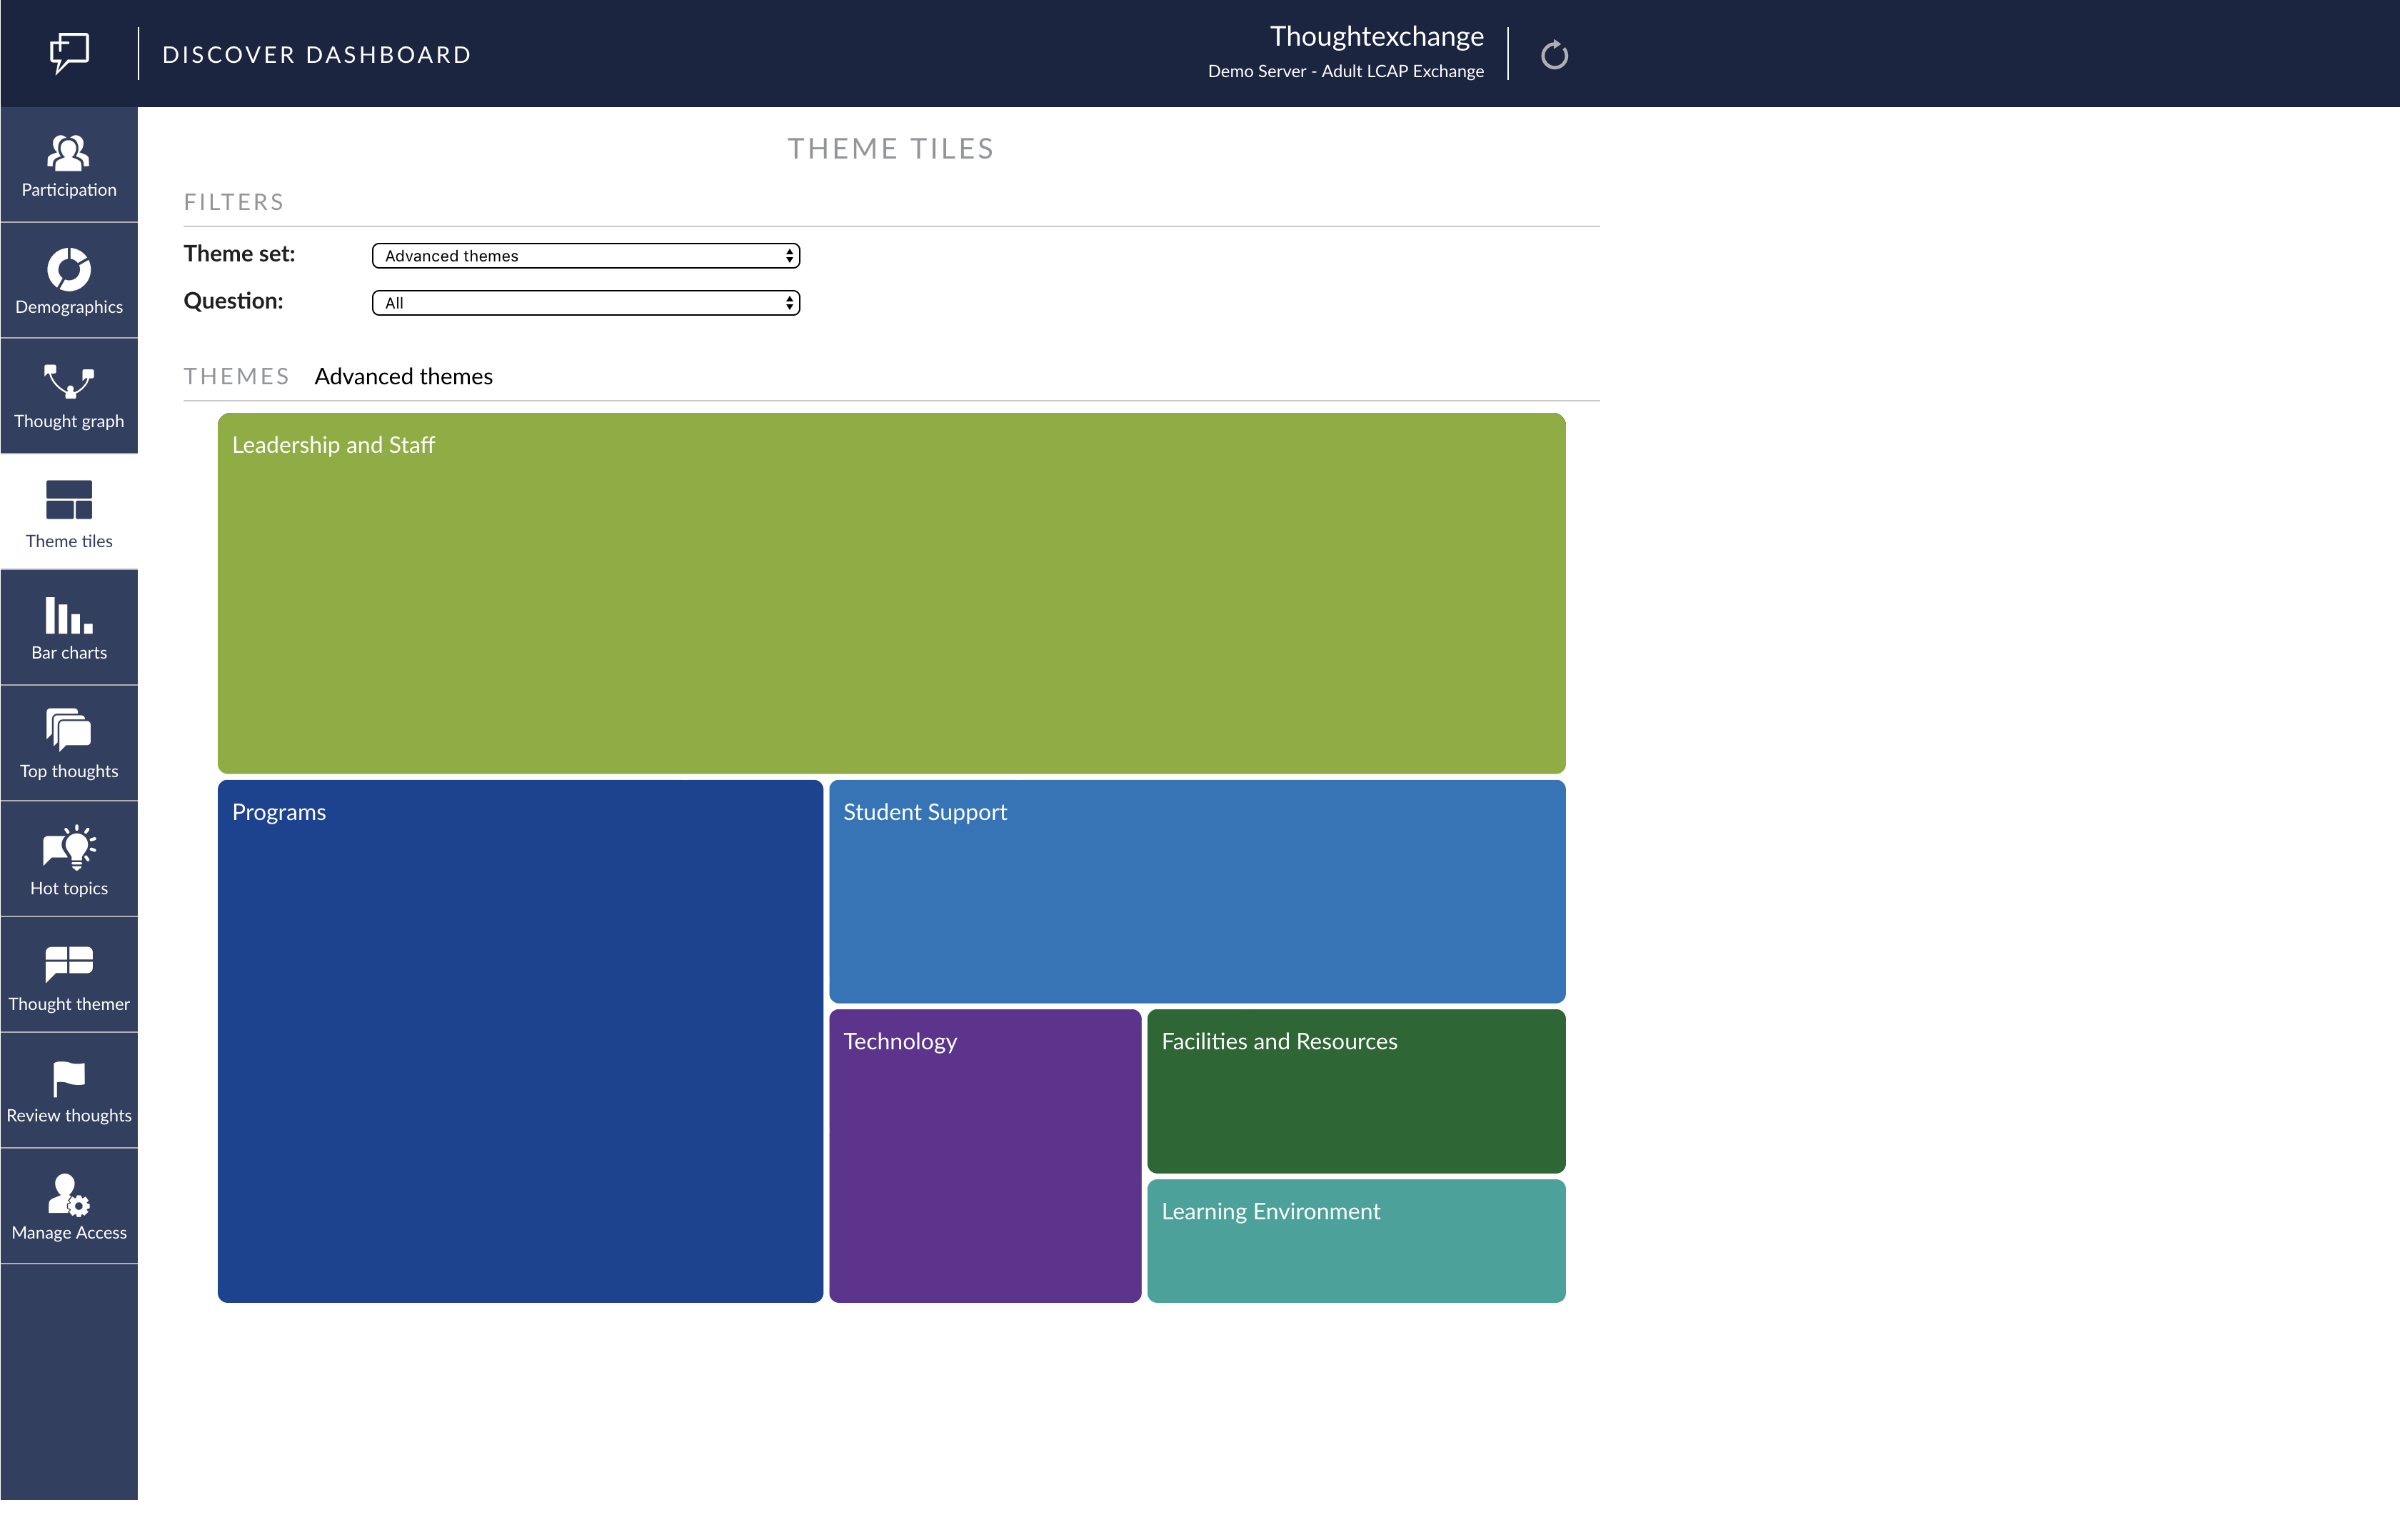Click the refresh icon in header
Image resolution: width=2400 pixels, height=1540 pixels.
1555,54
